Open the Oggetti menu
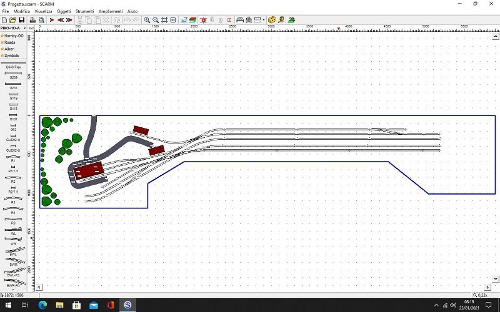The height and width of the screenshot is (312, 500). pos(64,11)
